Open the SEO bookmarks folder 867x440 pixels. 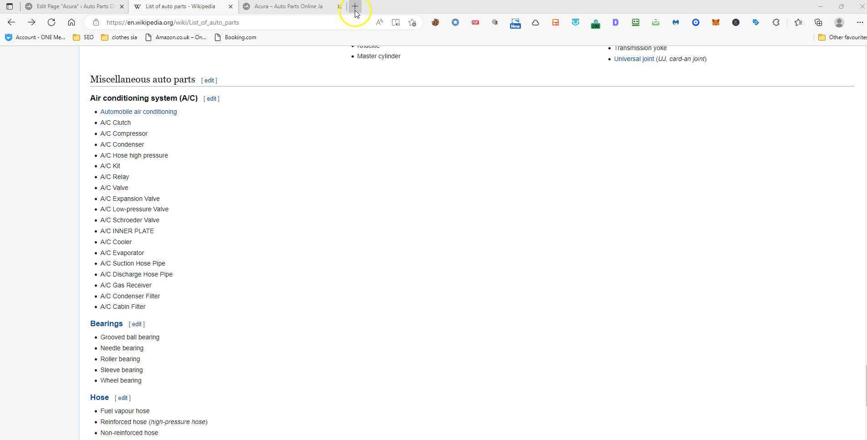click(x=83, y=37)
